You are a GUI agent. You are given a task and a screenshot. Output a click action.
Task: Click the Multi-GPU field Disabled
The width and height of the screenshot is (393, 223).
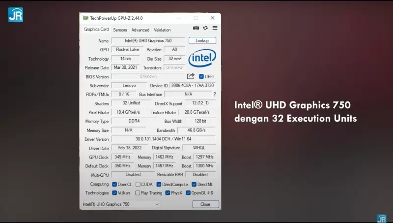click(133, 175)
